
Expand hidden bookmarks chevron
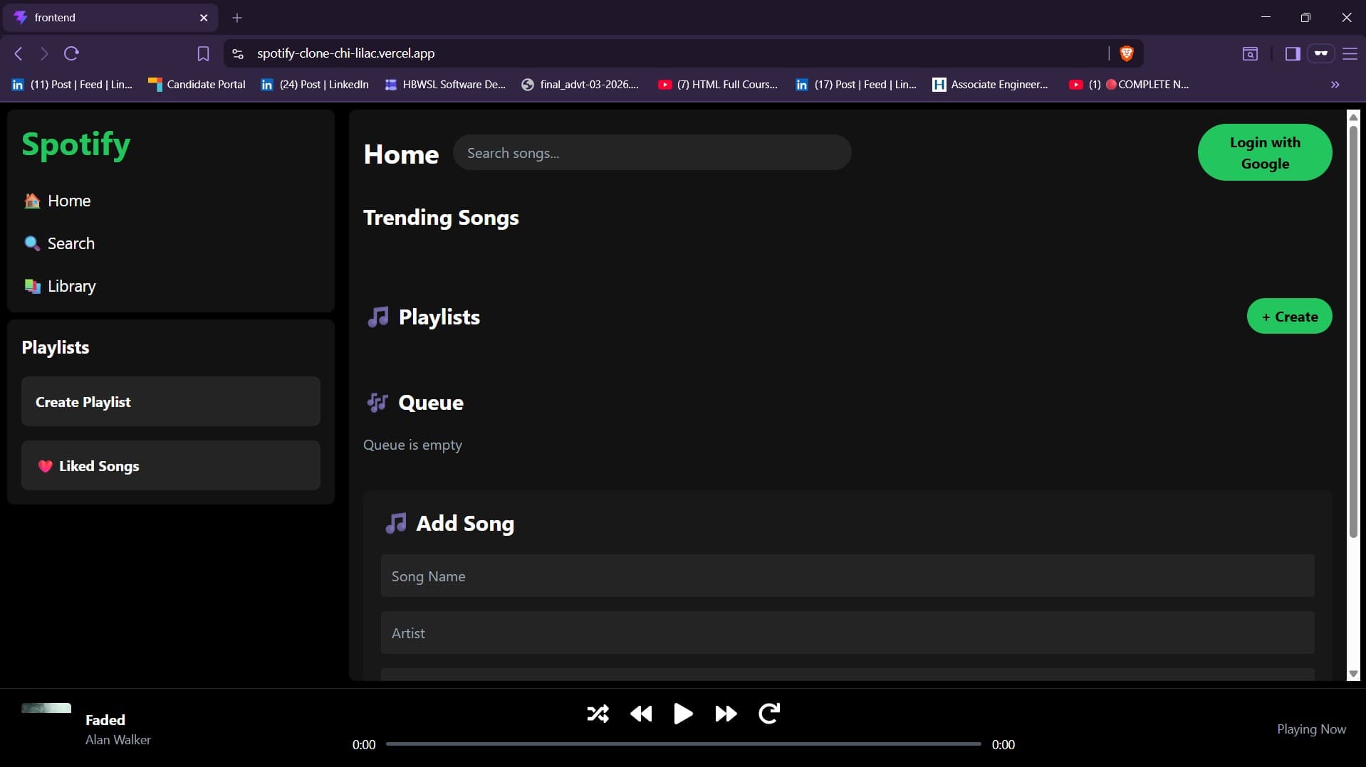point(1335,84)
